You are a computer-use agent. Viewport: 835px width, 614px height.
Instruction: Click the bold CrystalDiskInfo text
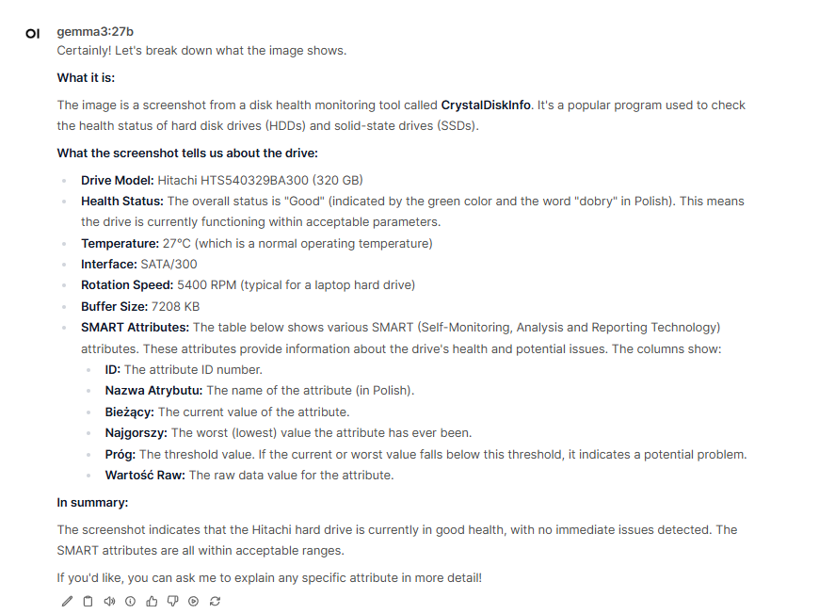[x=486, y=105]
